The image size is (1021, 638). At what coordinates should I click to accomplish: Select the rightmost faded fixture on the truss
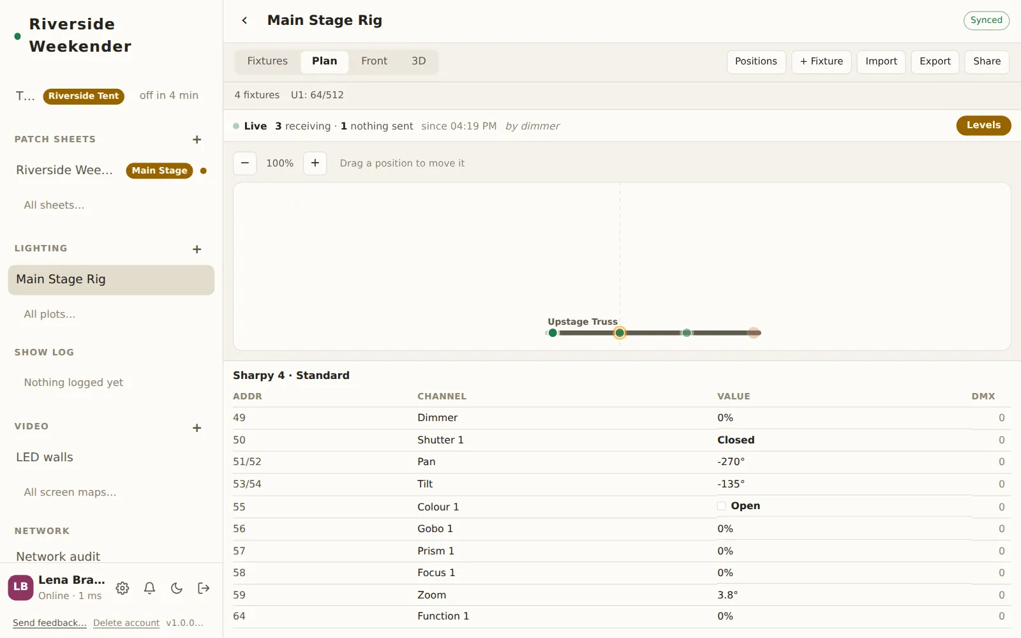pyautogui.click(x=754, y=333)
